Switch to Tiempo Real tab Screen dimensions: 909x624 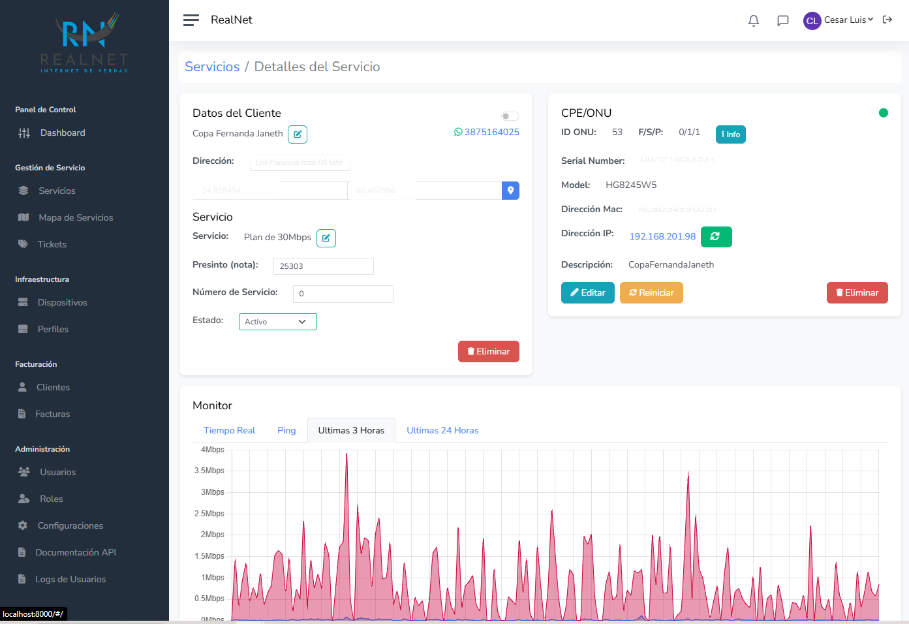(x=229, y=430)
